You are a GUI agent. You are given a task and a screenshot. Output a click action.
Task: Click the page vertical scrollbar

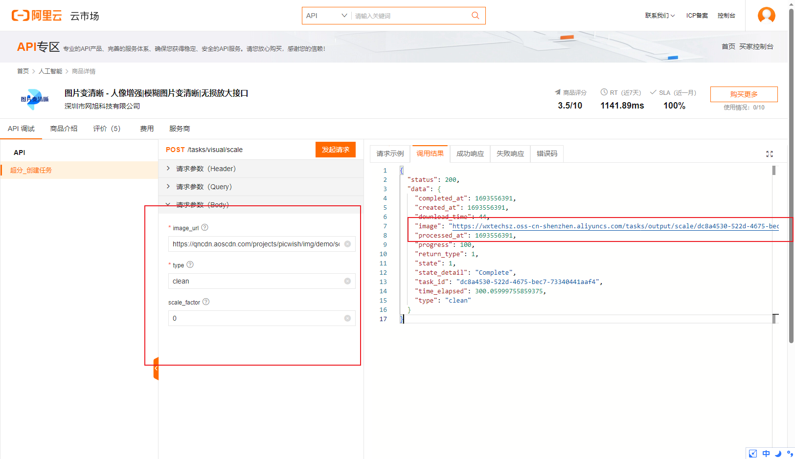coord(791,176)
